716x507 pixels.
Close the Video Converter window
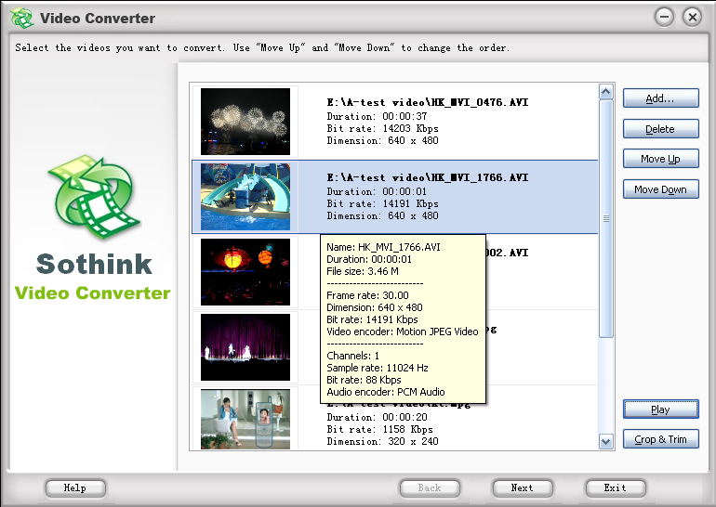coord(692,18)
